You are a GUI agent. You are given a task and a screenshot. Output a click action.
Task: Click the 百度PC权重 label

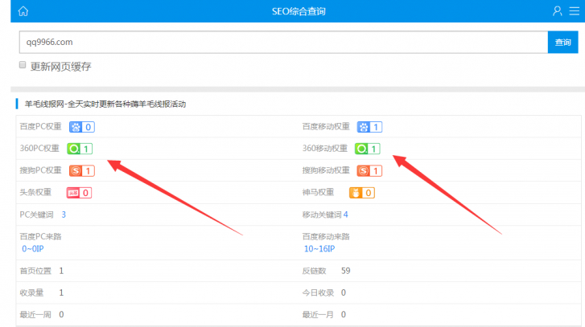[41, 127]
